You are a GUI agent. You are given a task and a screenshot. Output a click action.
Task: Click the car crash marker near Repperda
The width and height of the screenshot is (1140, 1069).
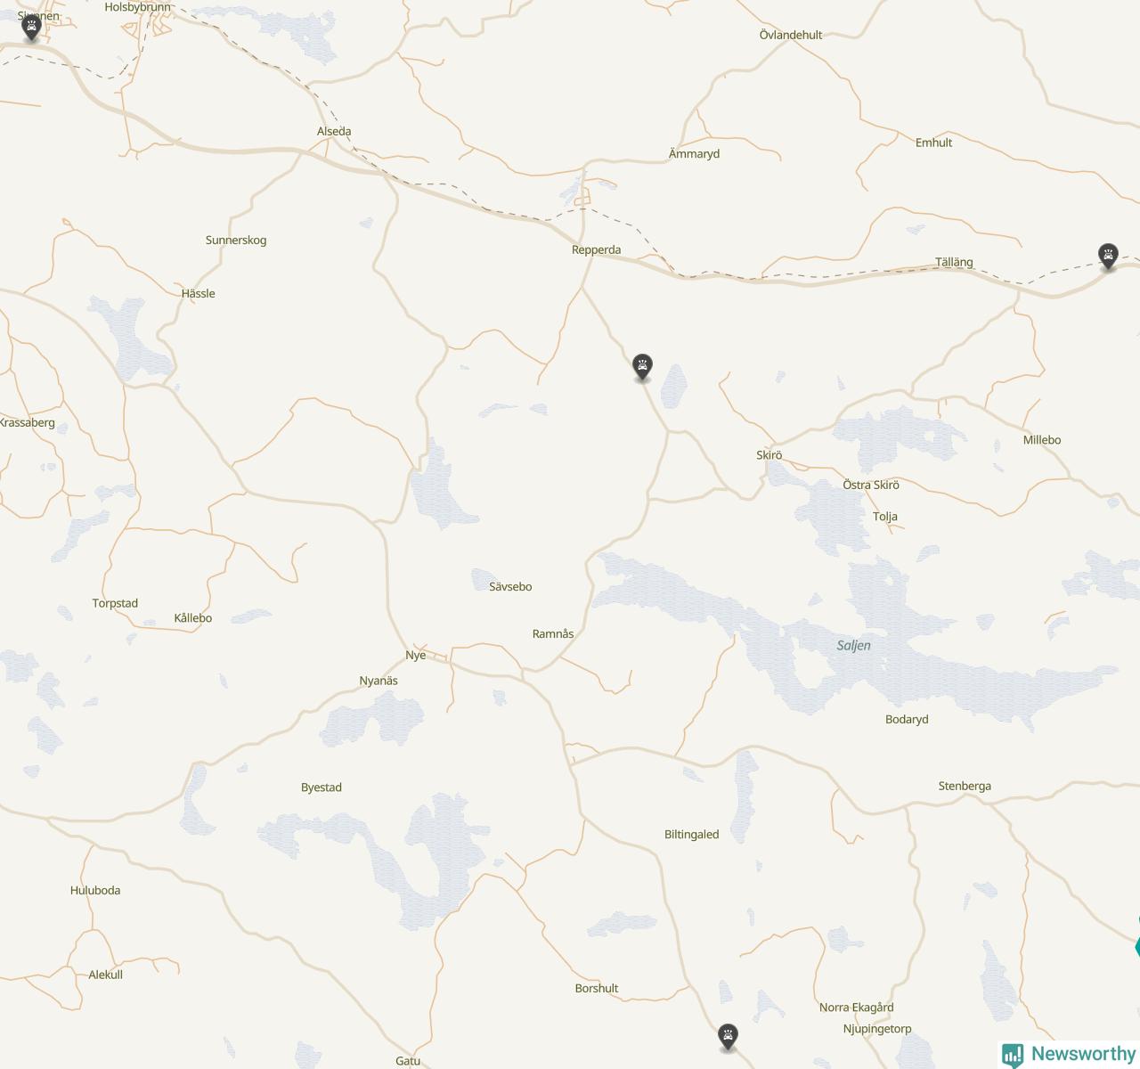point(642,367)
